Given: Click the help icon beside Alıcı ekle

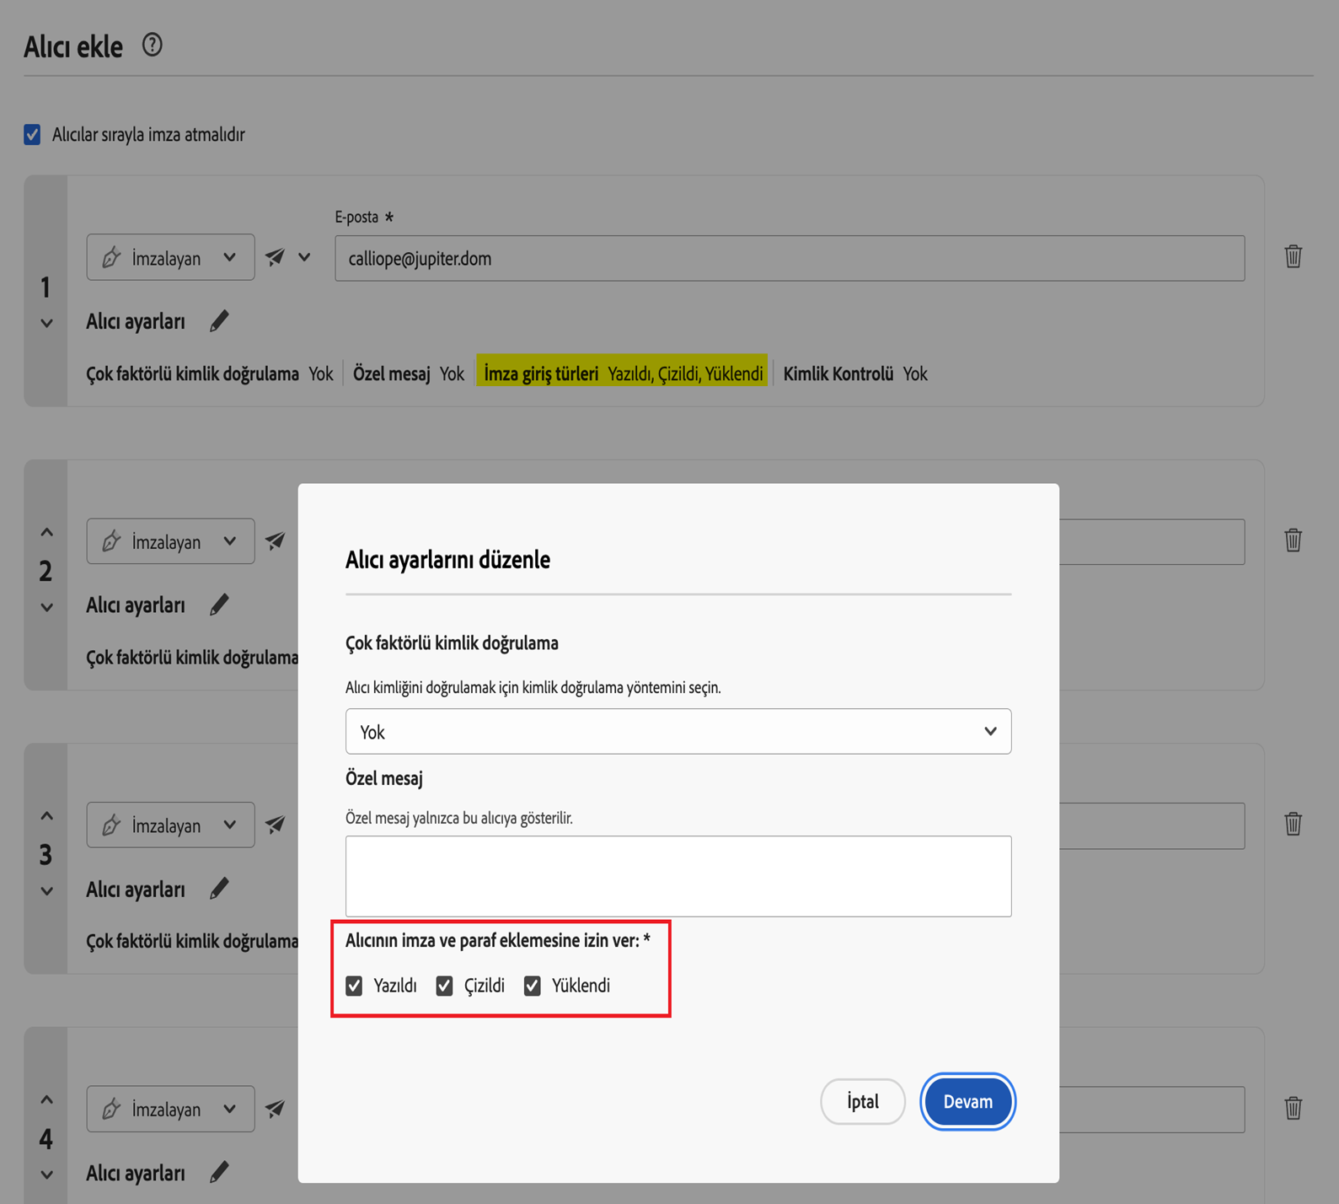Looking at the screenshot, I should [152, 46].
